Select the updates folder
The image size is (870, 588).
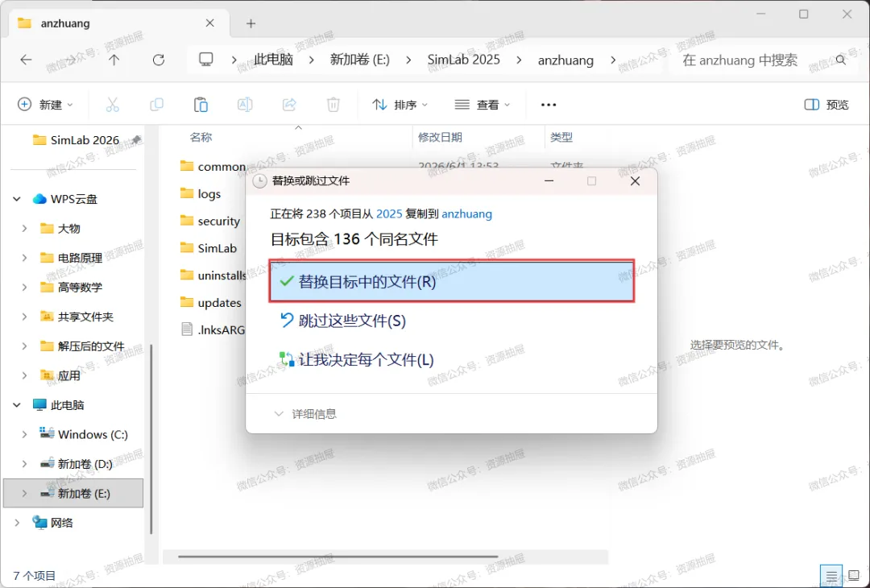(211, 302)
